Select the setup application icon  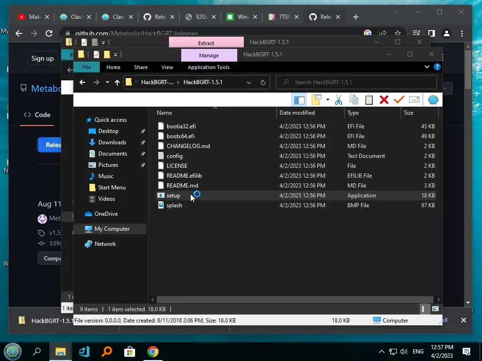161,196
